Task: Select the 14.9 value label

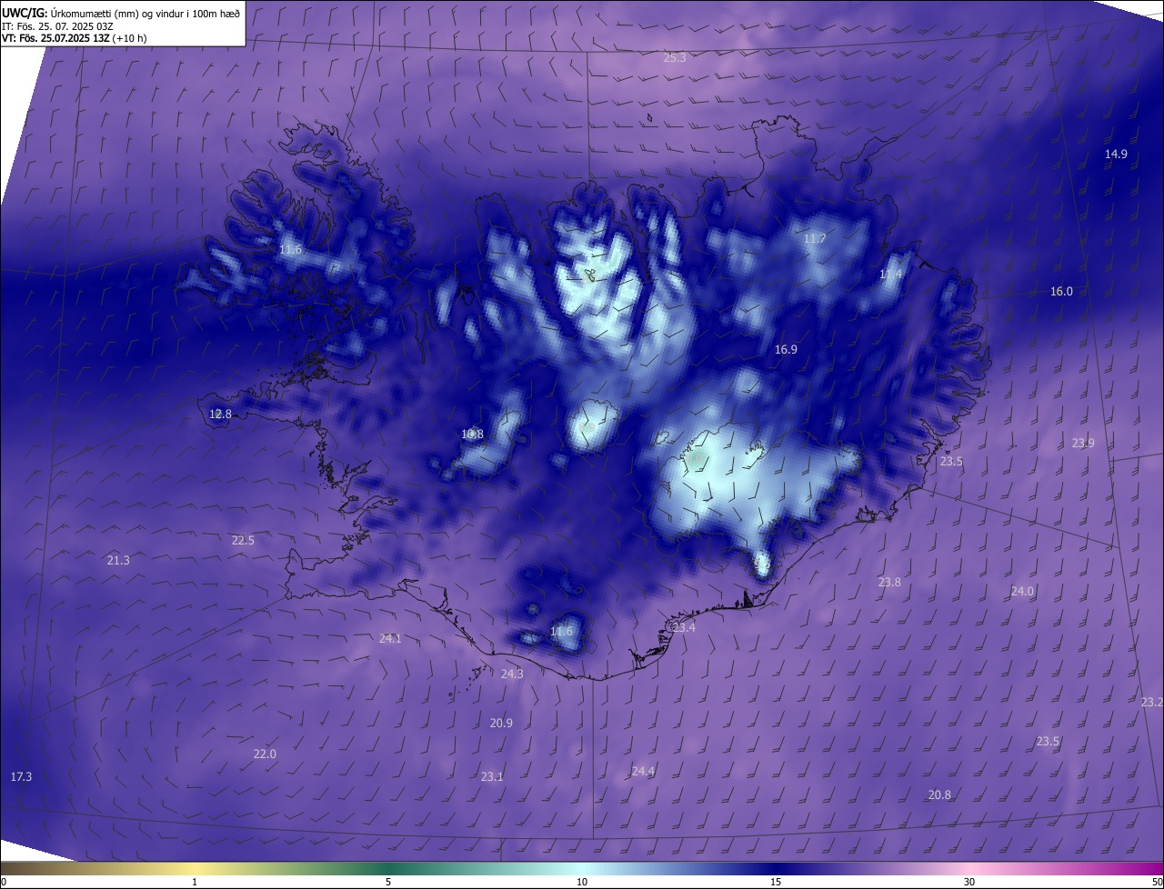Action: 1116,154
